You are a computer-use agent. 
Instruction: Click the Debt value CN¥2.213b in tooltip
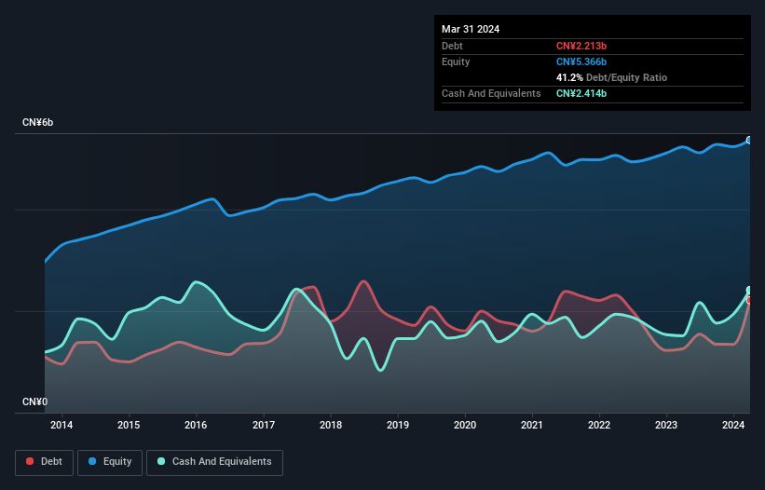(x=582, y=46)
